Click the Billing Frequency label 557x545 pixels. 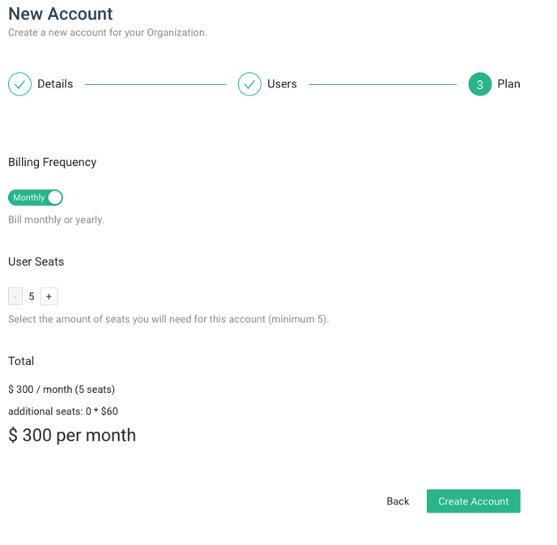52,162
